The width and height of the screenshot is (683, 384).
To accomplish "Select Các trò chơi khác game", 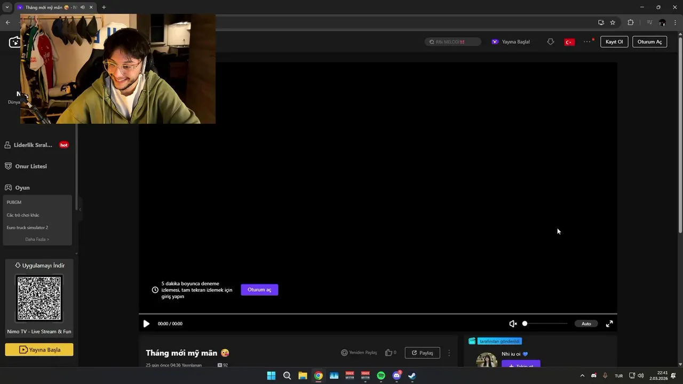I will (x=23, y=215).
